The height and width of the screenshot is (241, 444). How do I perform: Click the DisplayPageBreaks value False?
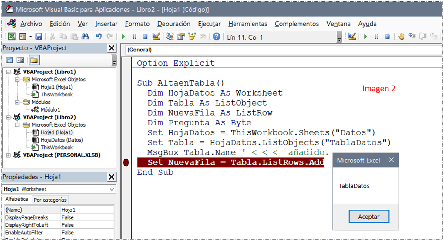87,217
